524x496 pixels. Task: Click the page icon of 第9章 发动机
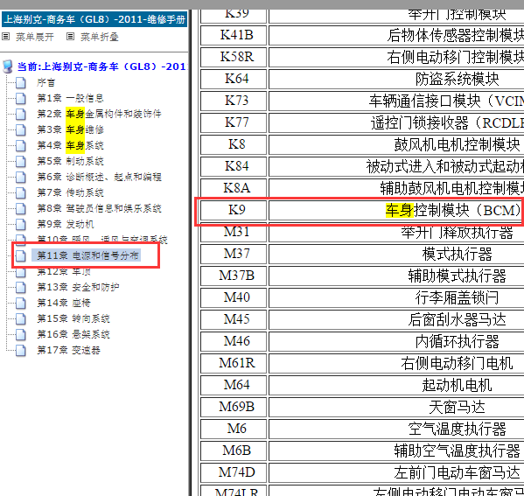pyautogui.click(x=21, y=224)
